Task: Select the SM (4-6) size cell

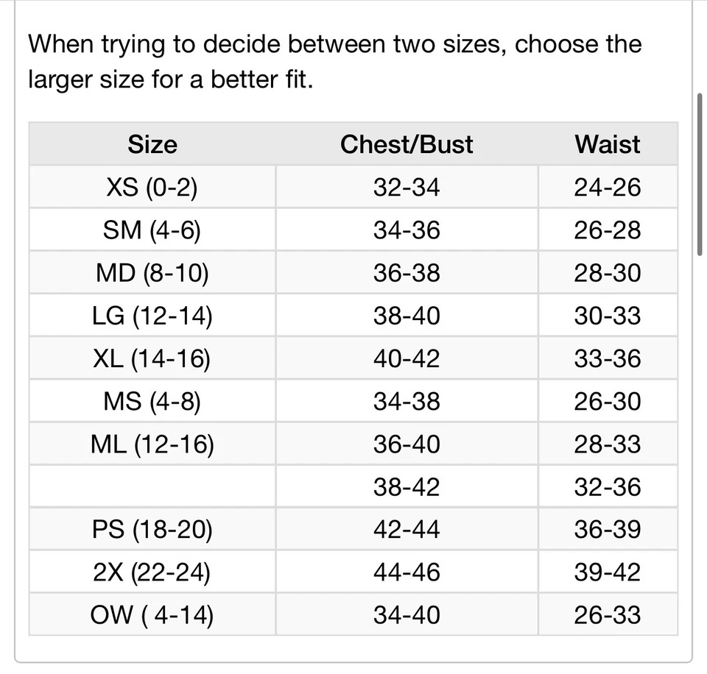Action: click(152, 230)
